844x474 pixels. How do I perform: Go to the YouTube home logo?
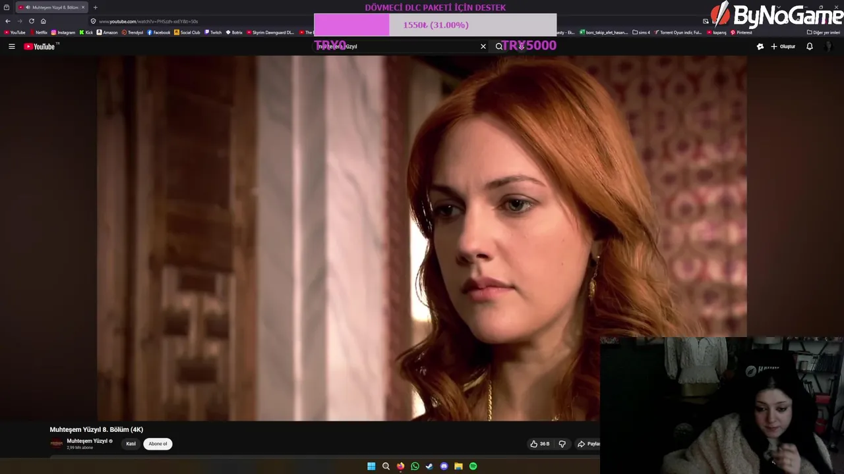41,47
